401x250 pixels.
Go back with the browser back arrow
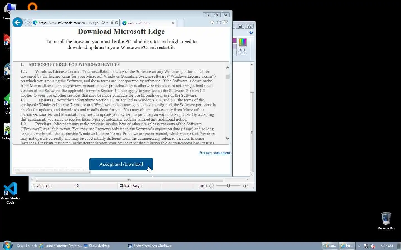coord(18,22)
